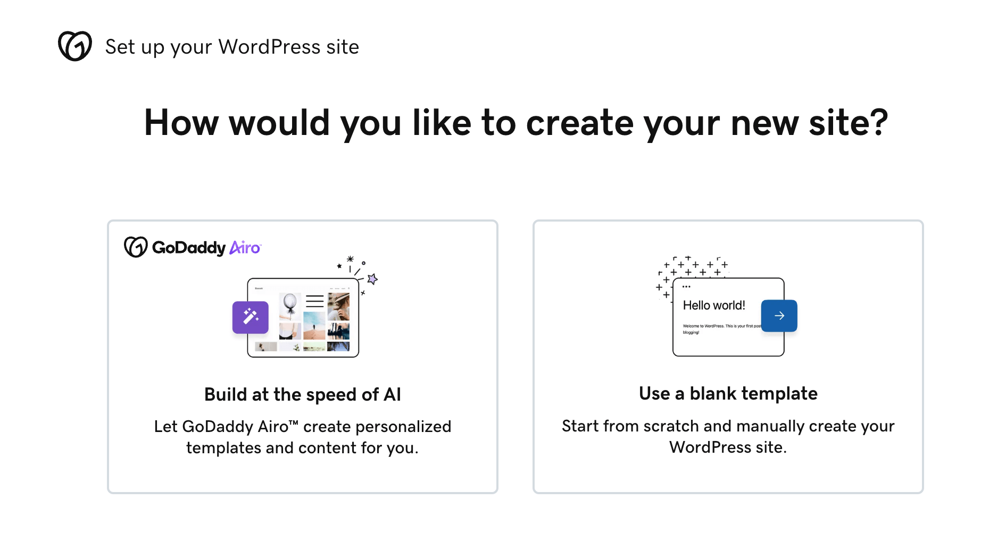Click the Set up your WordPress site header
The width and height of the screenshot is (1006, 542).
(231, 47)
